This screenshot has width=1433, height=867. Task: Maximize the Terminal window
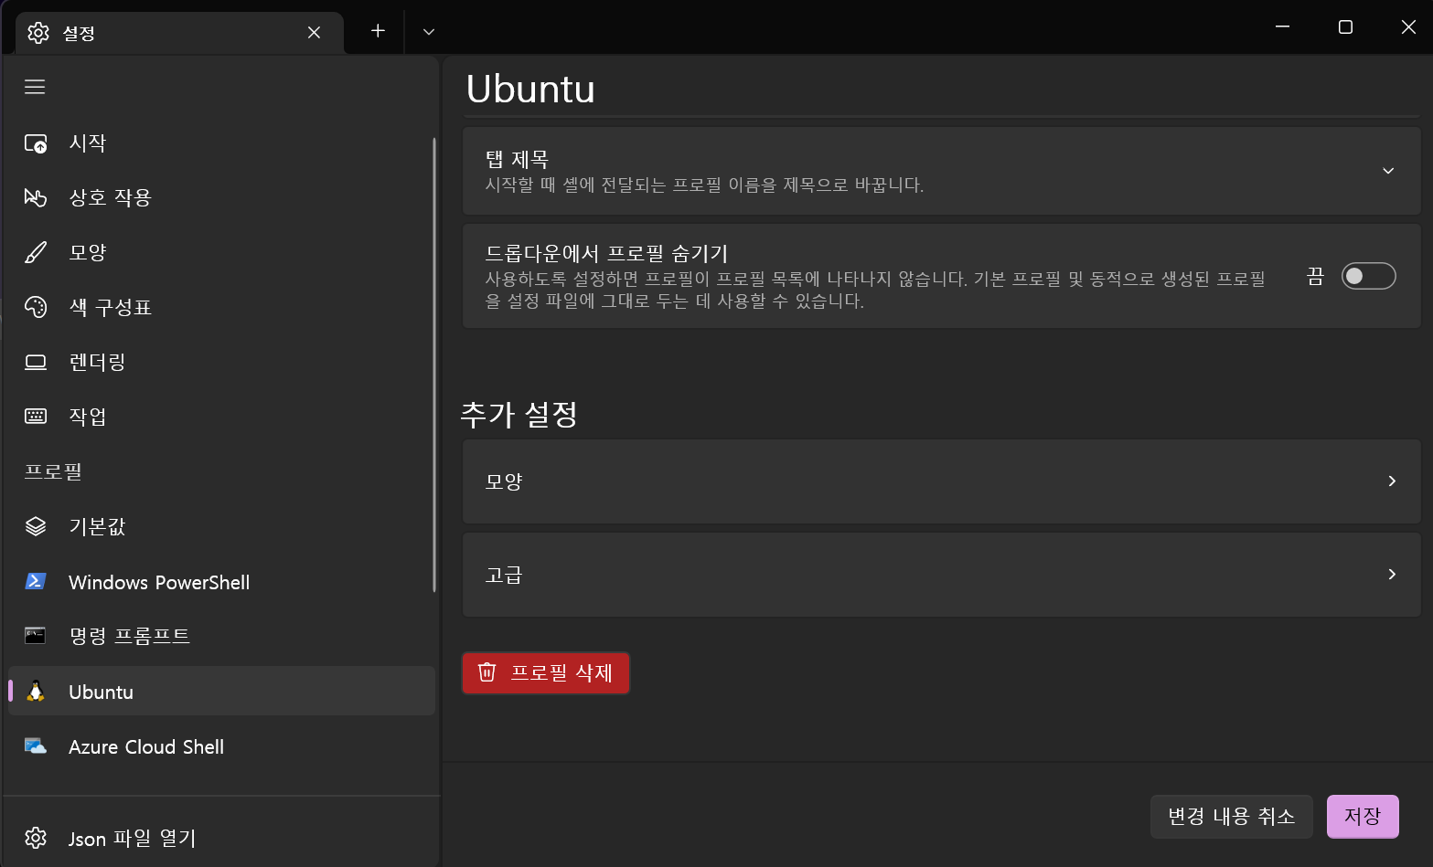click(1345, 26)
